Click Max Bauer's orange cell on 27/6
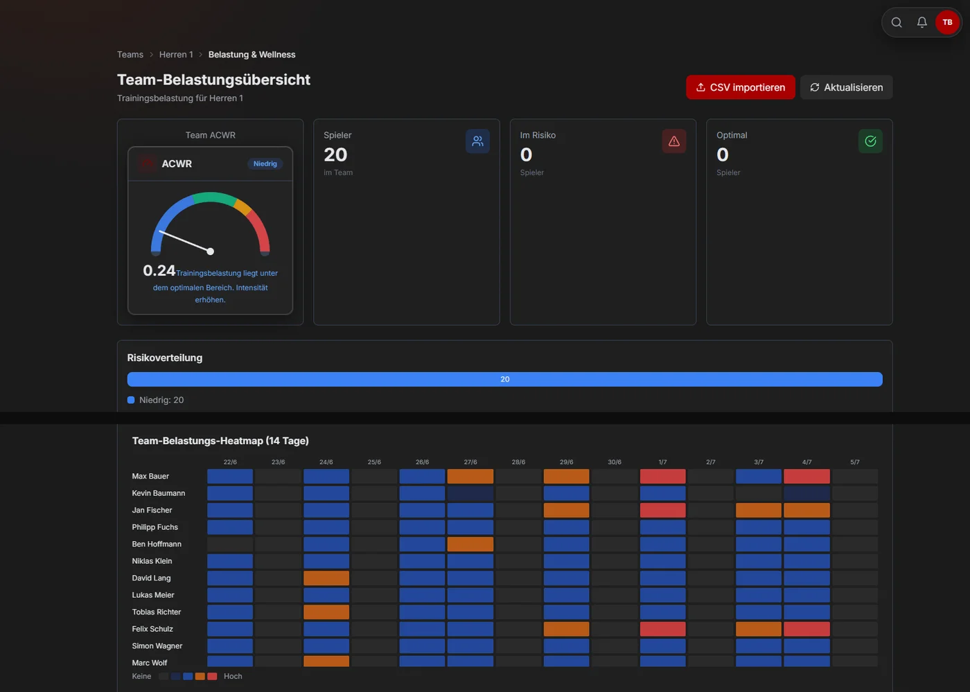The width and height of the screenshot is (970, 692). [470, 477]
